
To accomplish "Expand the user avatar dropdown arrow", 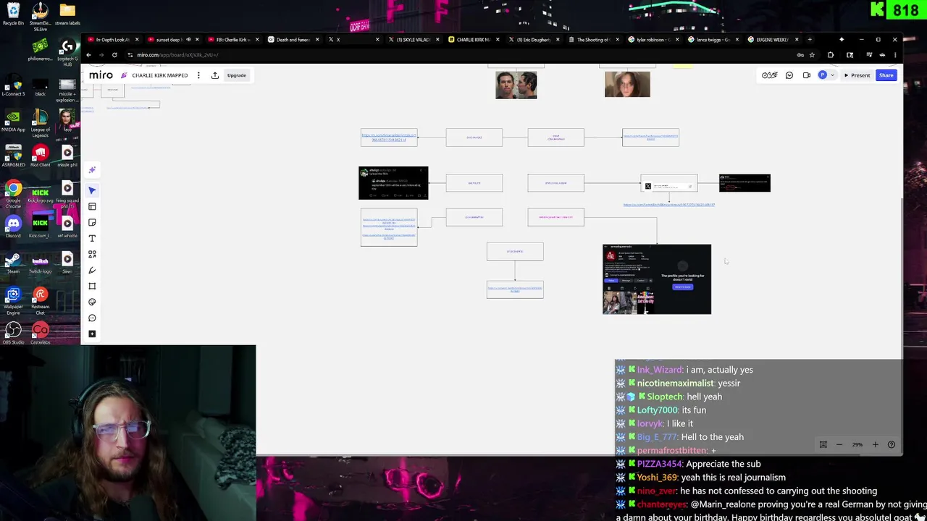I will point(832,75).
